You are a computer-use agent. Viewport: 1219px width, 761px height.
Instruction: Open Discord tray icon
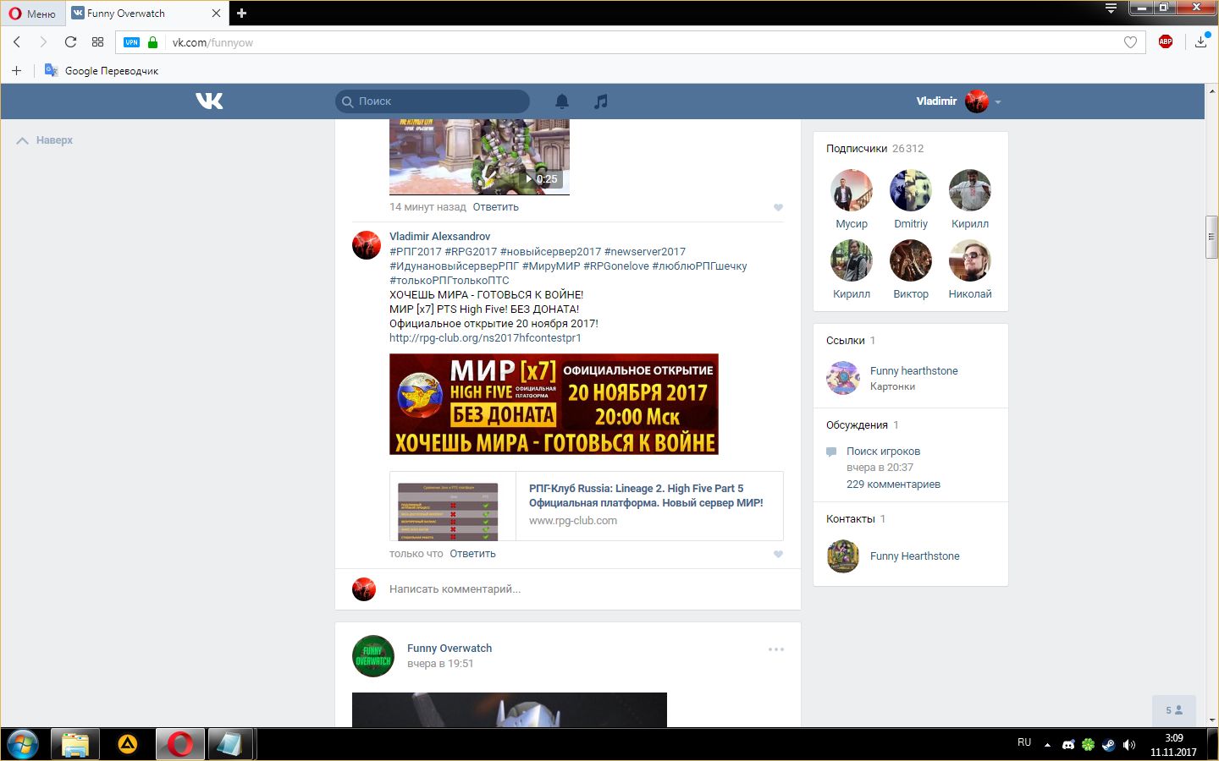[1068, 745]
